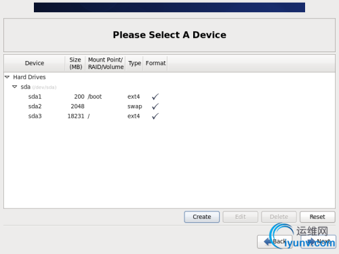The width and height of the screenshot is (339, 254).
Task: Click the Format column header
Action: (x=155, y=63)
